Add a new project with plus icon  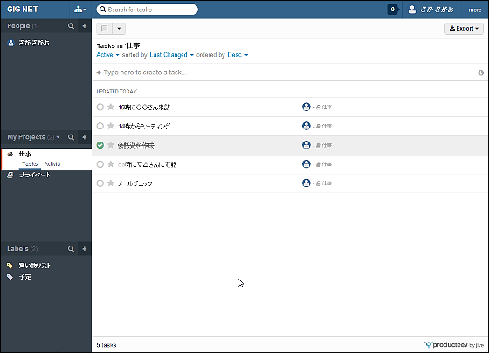coord(85,137)
